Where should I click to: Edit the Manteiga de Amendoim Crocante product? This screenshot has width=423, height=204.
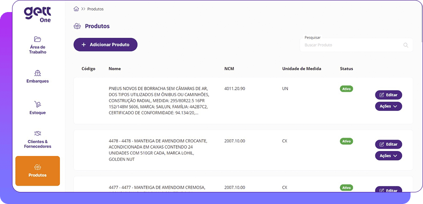click(x=389, y=144)
